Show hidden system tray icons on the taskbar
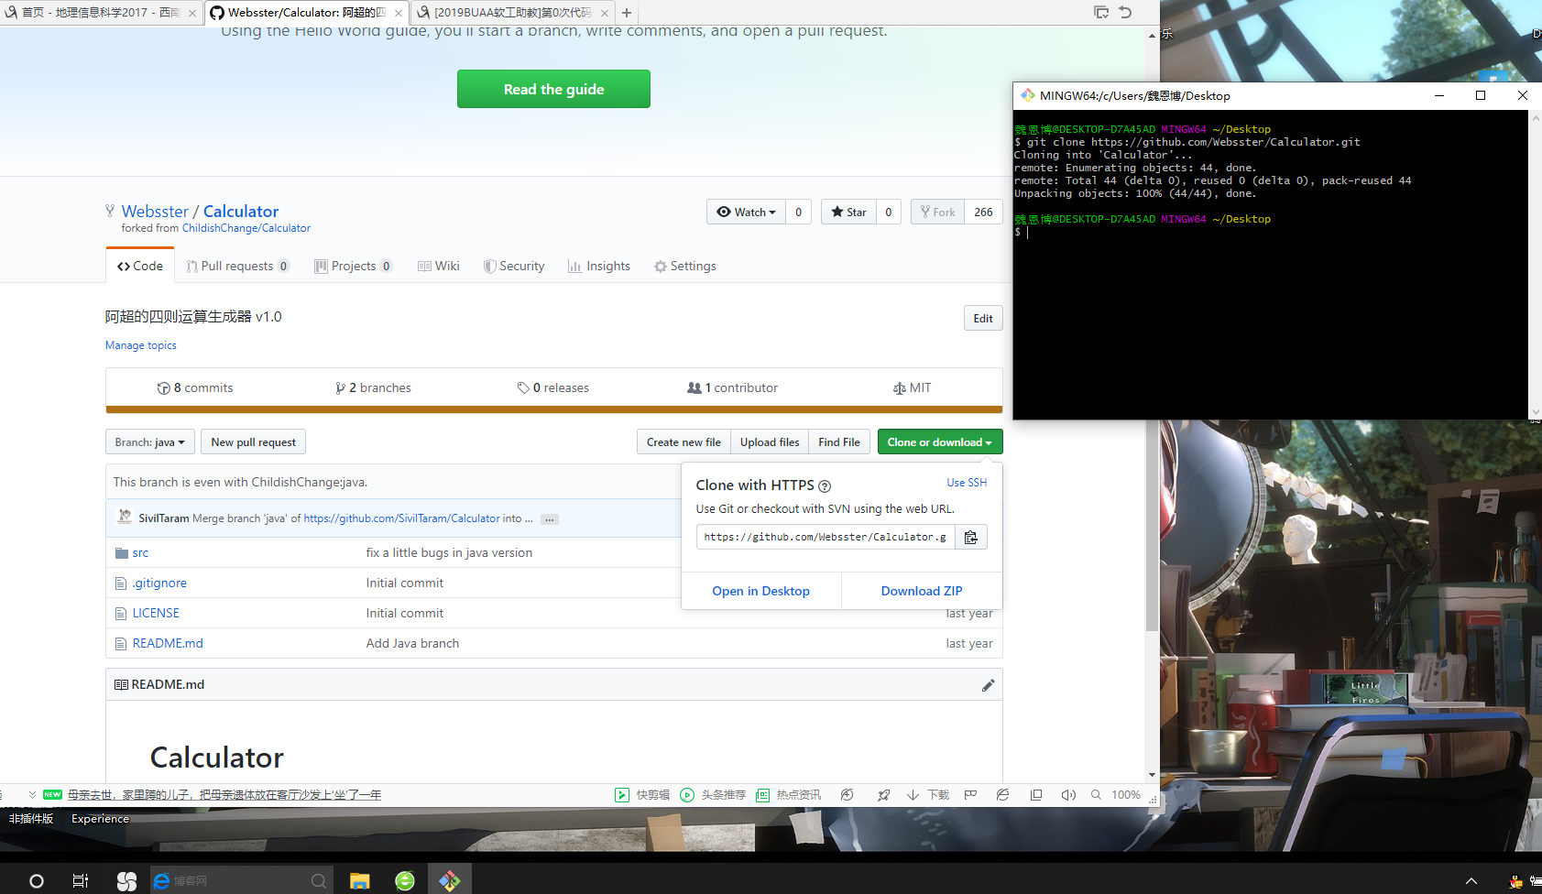Image resolution: width=1542 pixels, height=894 pixels. (x=1471, y=881)
